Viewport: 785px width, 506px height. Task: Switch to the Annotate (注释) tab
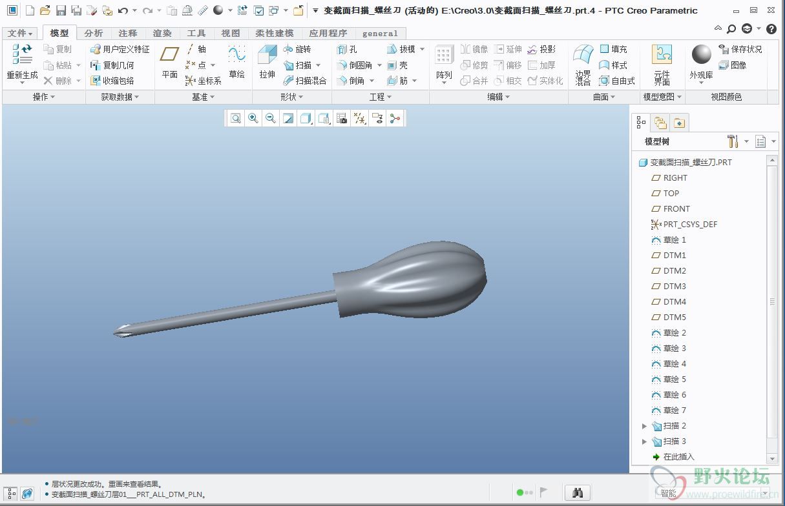[x=128, y=33]
